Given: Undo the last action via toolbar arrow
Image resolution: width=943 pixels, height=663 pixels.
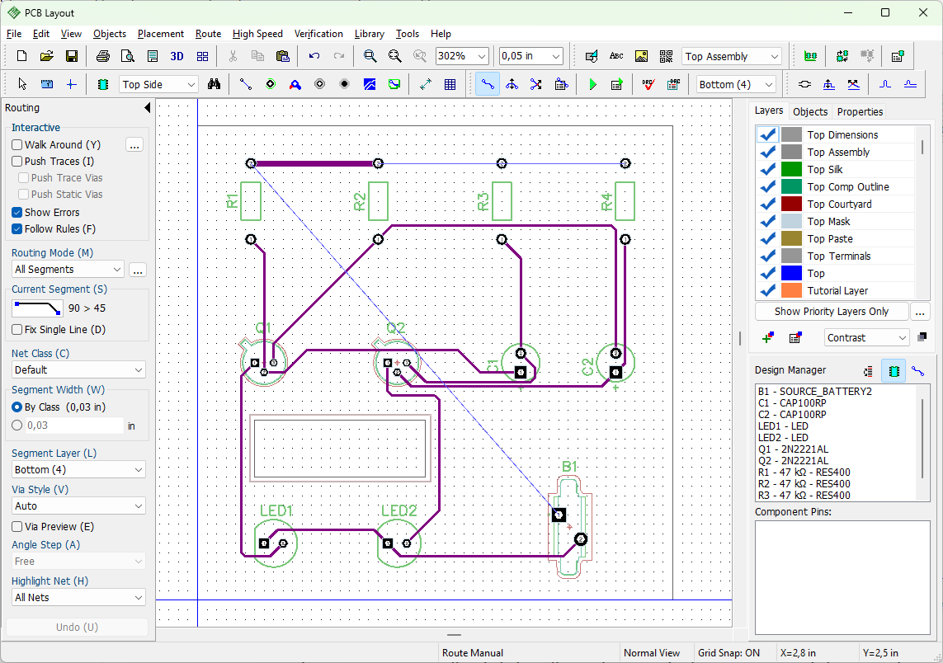Looking at the screenshot, I should coord(314,56).
